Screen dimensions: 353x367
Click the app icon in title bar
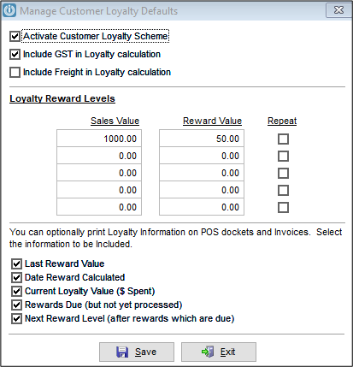click(9, 11)
